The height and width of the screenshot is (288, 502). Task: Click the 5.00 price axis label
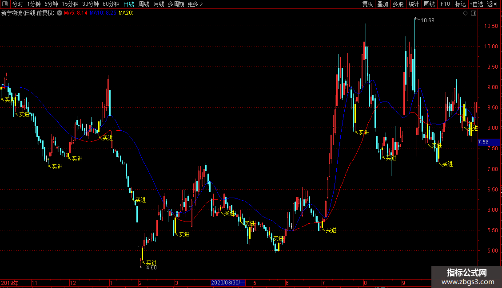492,251
